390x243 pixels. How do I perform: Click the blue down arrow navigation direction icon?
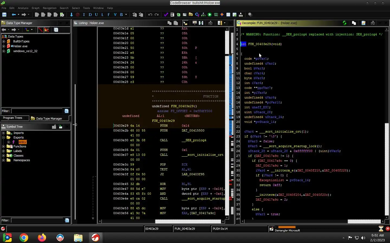71,15
